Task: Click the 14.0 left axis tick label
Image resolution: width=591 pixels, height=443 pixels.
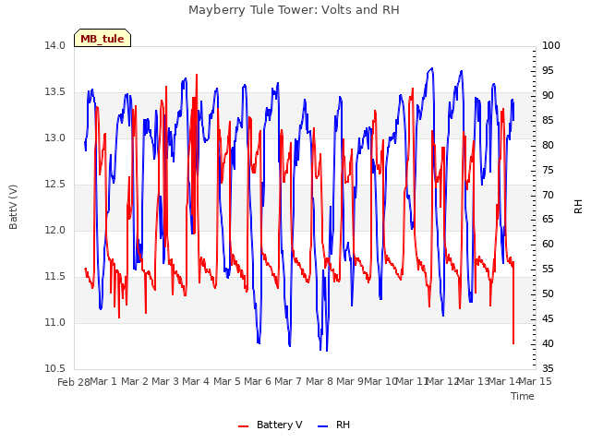Action: 54,45
